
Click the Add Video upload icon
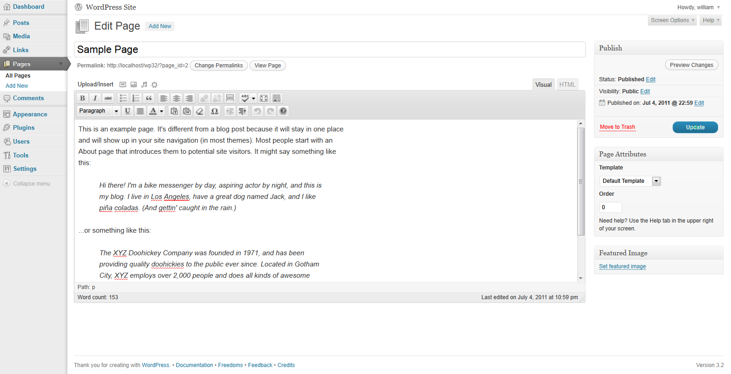(133, 84)
